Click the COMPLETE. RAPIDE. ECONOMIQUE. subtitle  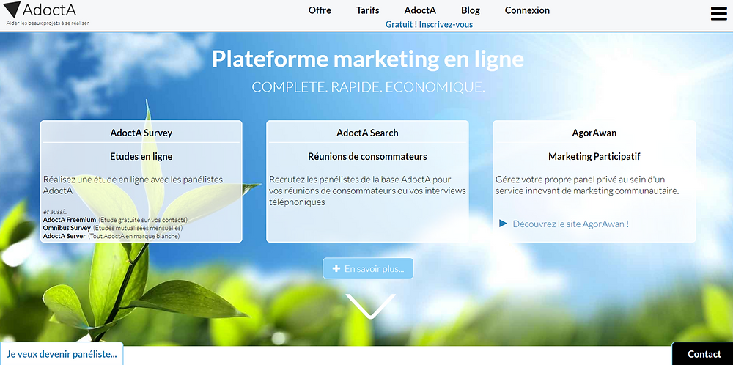pos(369,87)
